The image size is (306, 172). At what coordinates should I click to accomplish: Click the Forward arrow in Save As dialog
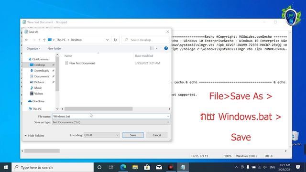coord(34,40)
